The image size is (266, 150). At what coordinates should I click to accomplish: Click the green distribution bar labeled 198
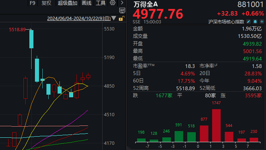[141, 140]
